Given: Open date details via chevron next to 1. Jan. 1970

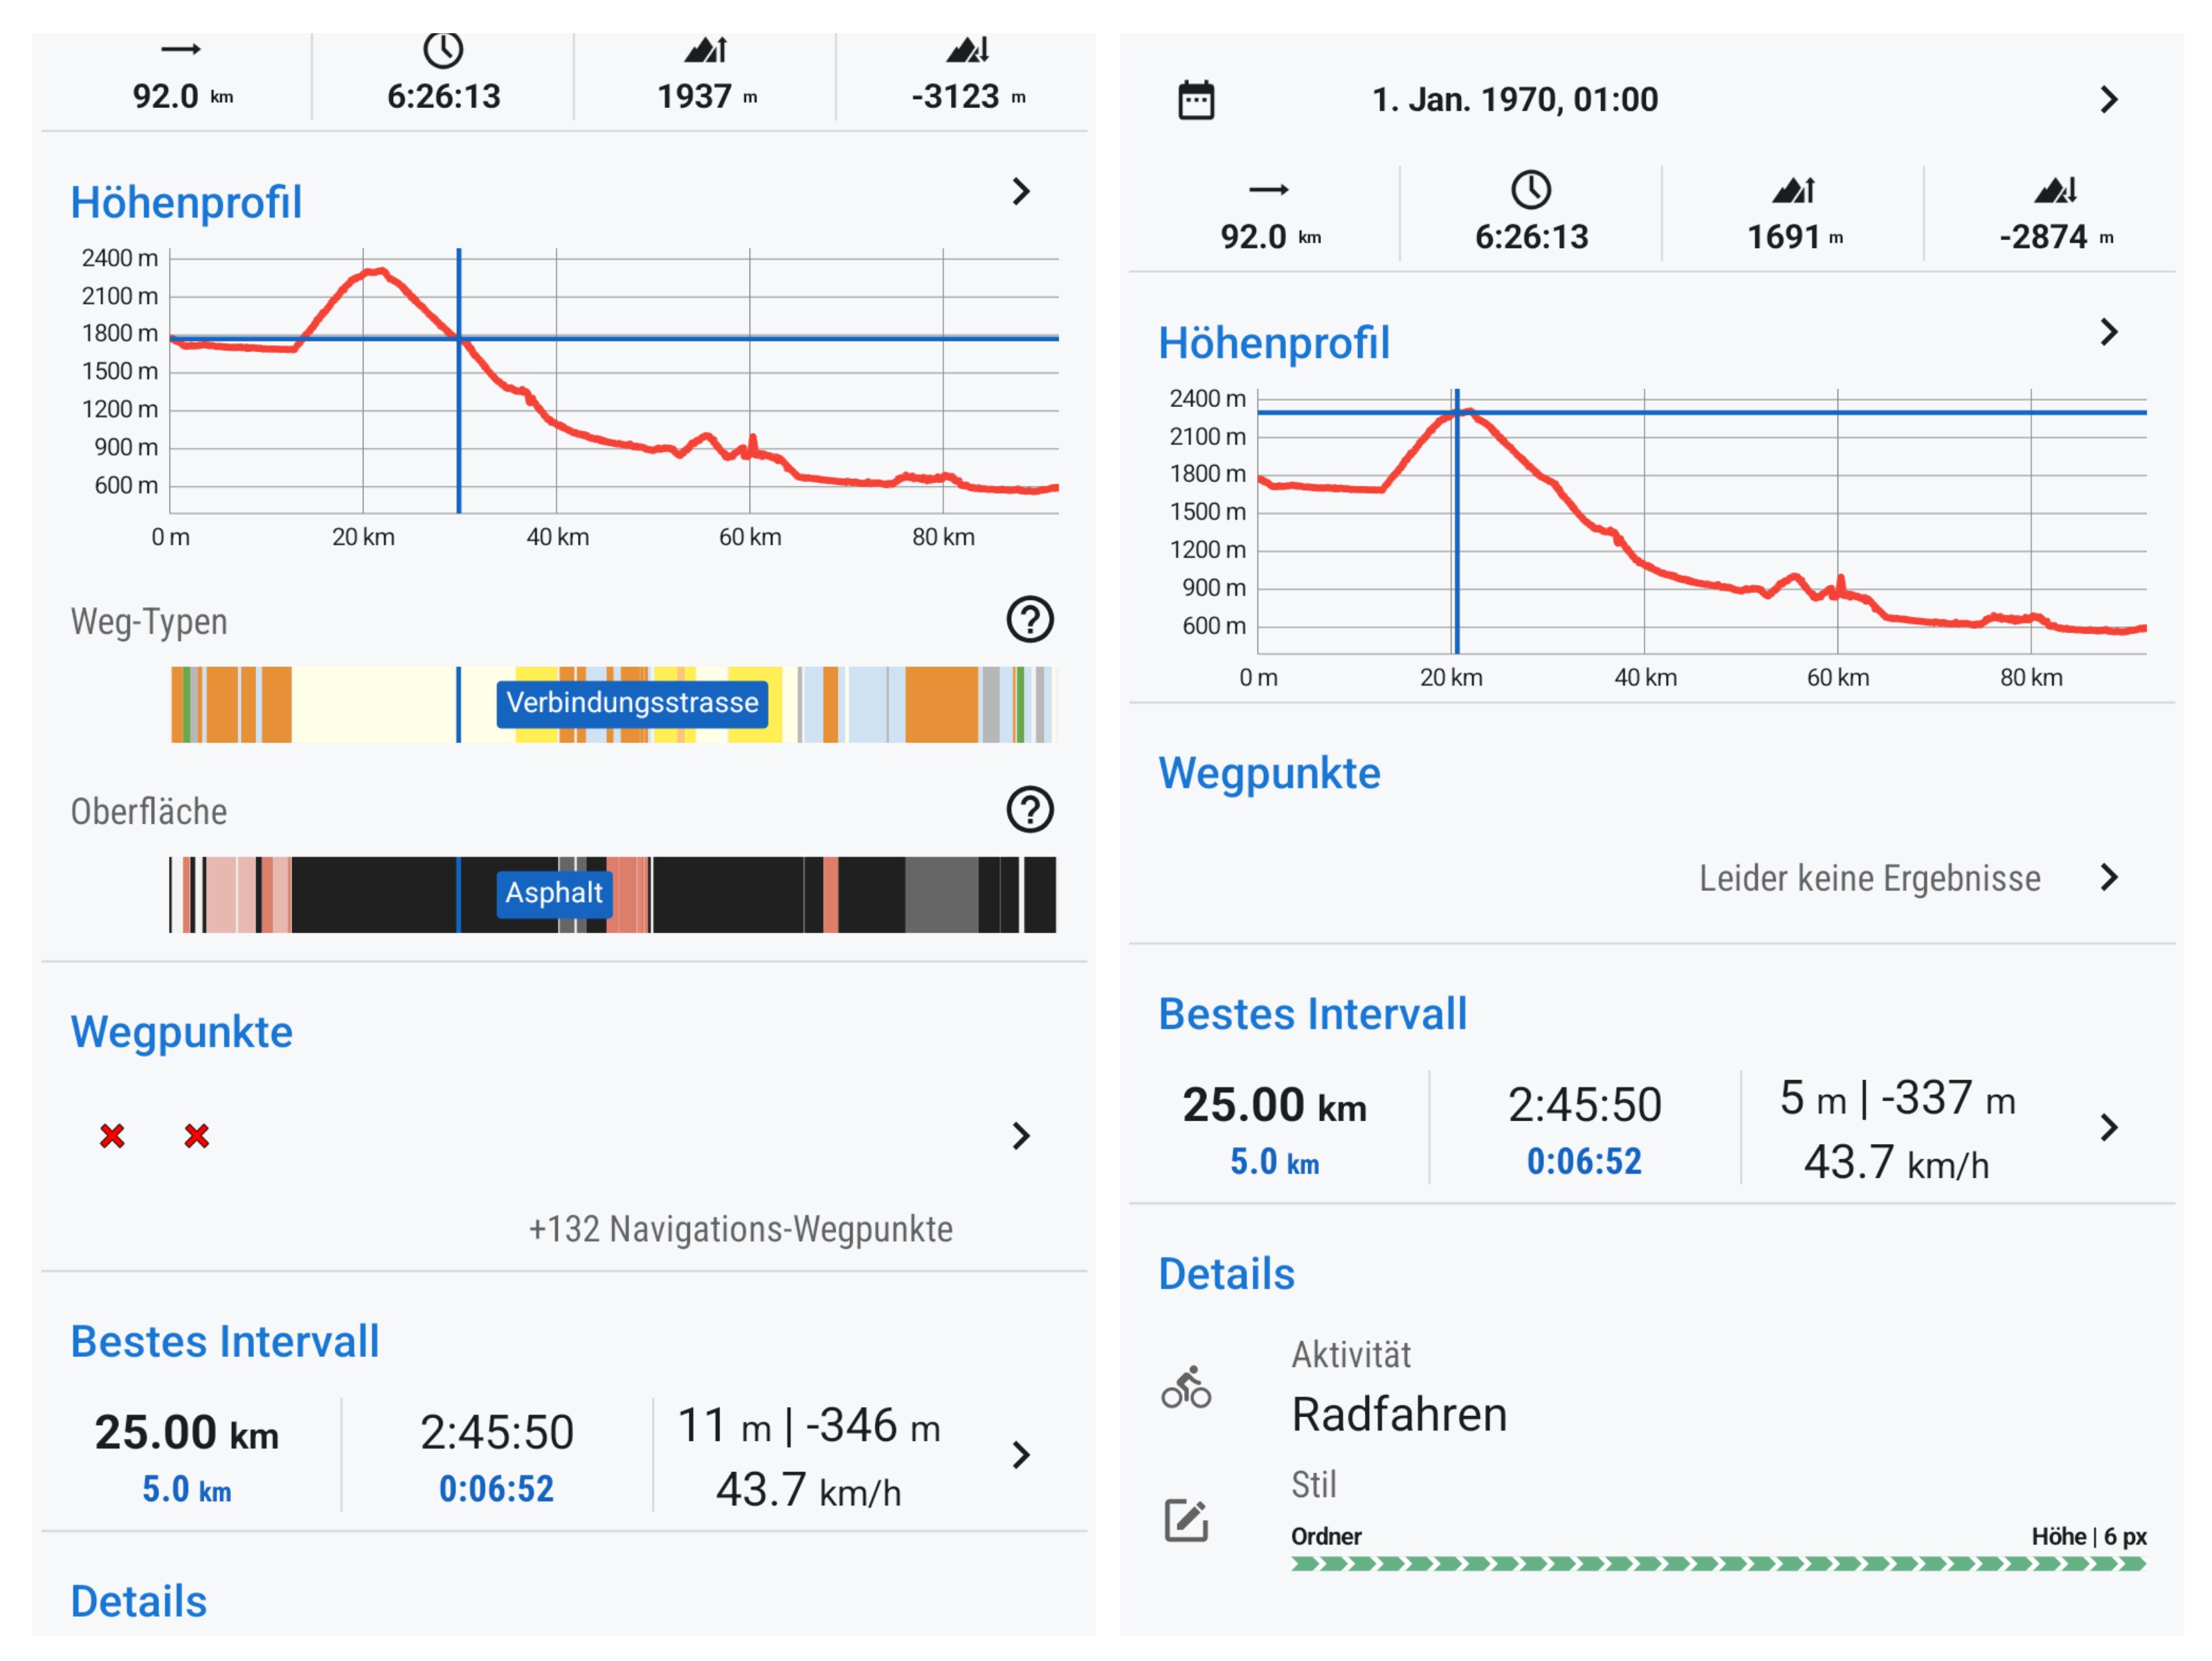Looking at the screenshot, I should point(2108,100).
